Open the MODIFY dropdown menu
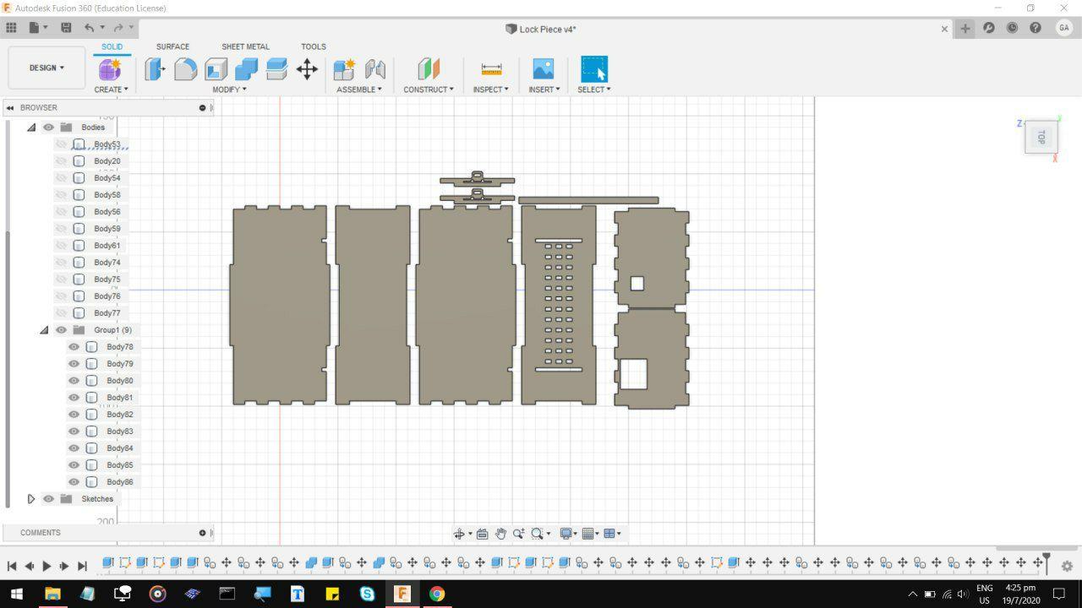This screenshot has height=608, width=1082. (229, 90)
